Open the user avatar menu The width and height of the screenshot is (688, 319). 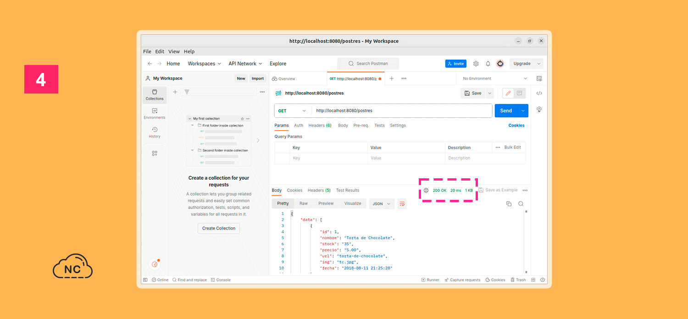coord(500,64)
